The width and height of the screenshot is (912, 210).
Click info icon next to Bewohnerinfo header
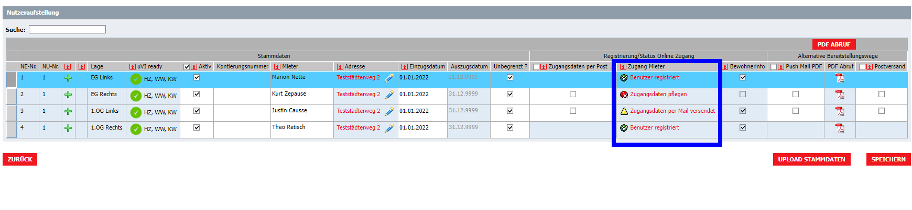725,67
